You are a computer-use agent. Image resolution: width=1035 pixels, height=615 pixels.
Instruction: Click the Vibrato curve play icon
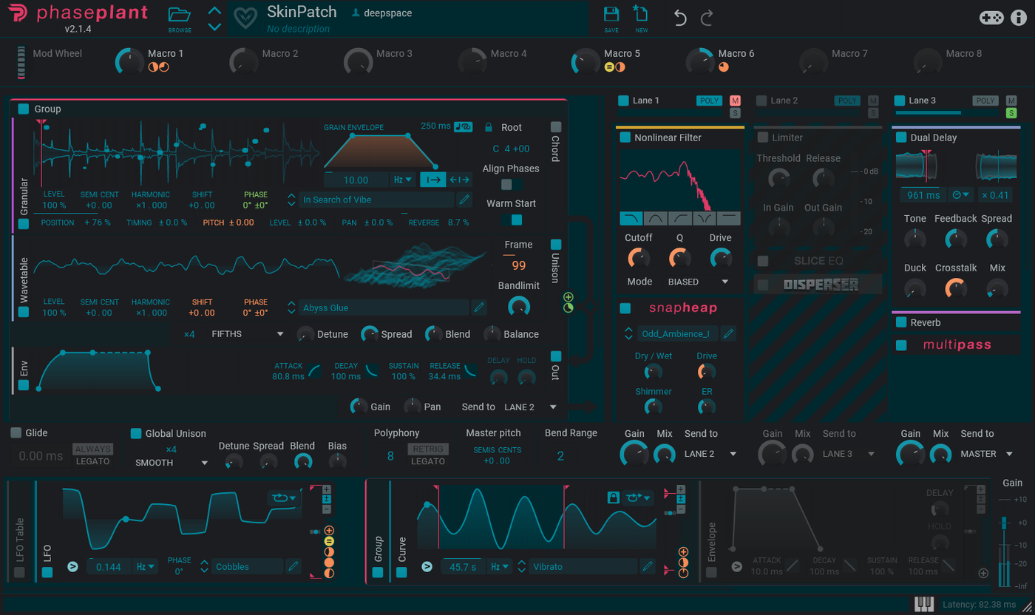coord(427,566)
